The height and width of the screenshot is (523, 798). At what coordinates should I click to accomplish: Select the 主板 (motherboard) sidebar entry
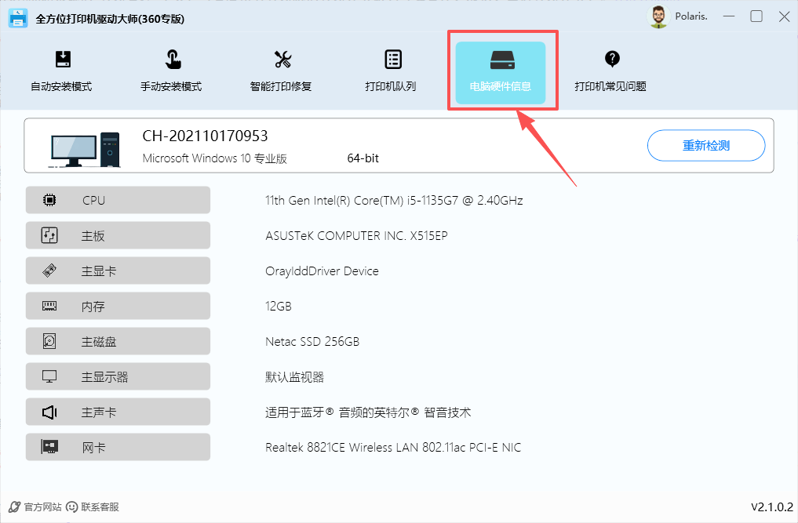pos(118,235)
